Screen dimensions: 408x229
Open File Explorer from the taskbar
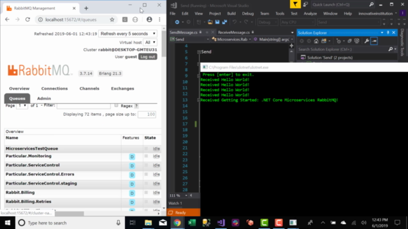coord(149,223)
